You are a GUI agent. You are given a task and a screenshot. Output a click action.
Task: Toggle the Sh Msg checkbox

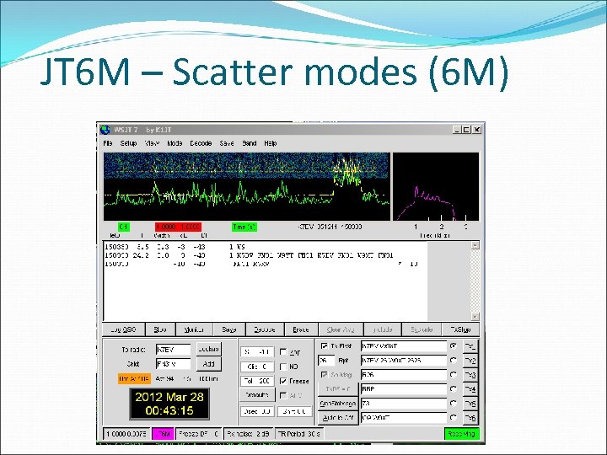[325, 374]
